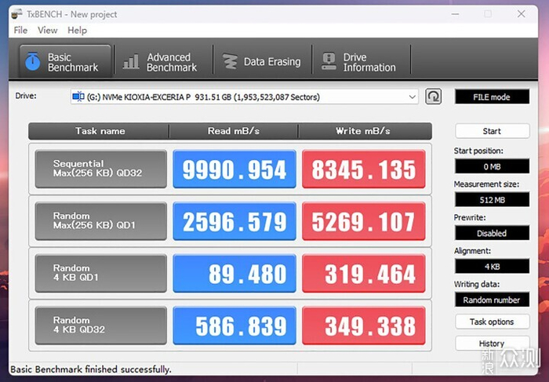Open the View menu

(47, 30)
